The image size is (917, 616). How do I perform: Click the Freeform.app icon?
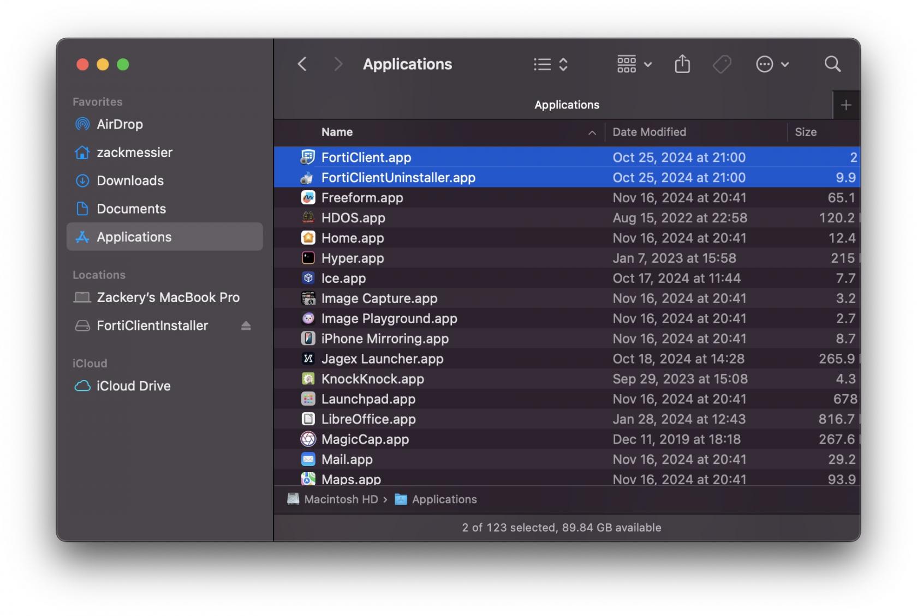308,198
